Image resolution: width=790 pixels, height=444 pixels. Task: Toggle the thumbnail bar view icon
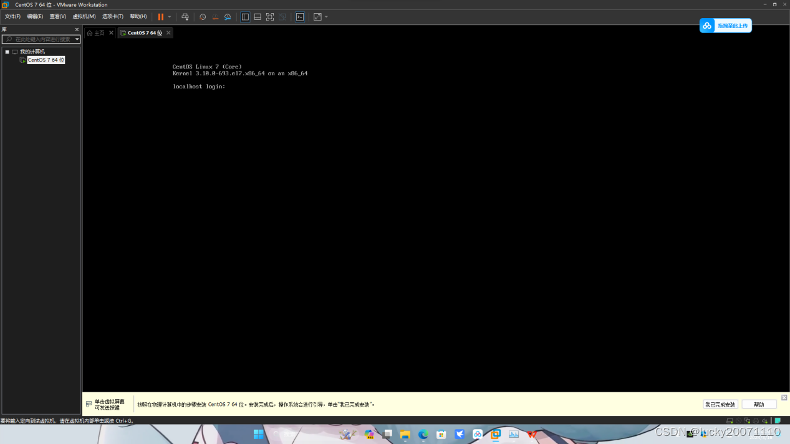click(x=258, y=17)
